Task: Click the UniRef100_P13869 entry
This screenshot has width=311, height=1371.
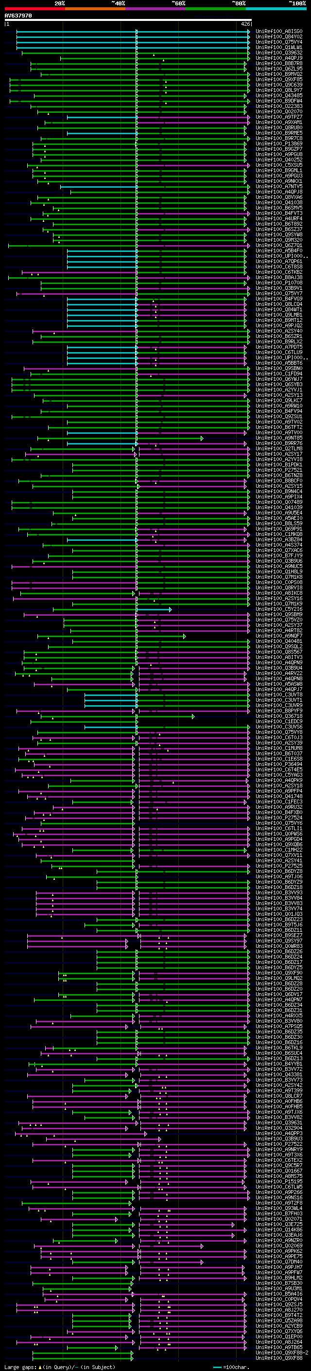Action: coord(279,143)
